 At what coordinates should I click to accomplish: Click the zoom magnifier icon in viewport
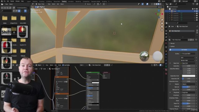[162, 20]
